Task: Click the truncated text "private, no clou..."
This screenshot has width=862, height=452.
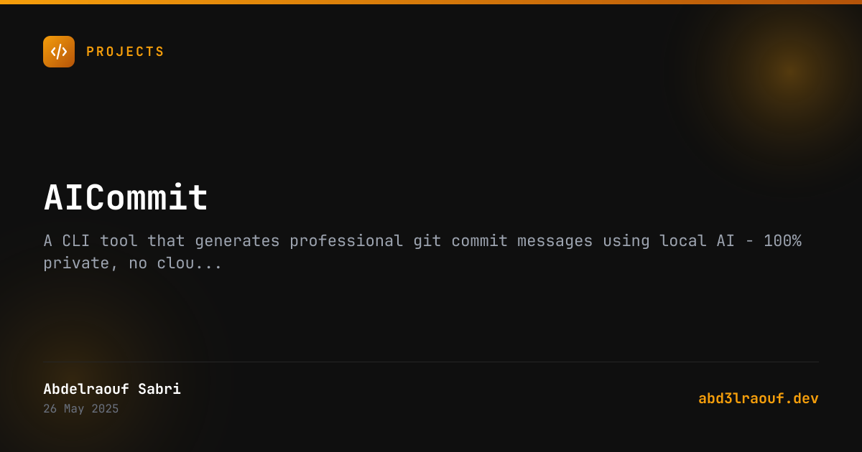Action: tap(132, 263)
